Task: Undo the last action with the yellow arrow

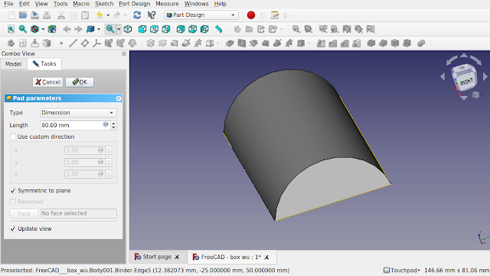Action: coord(100,15)
